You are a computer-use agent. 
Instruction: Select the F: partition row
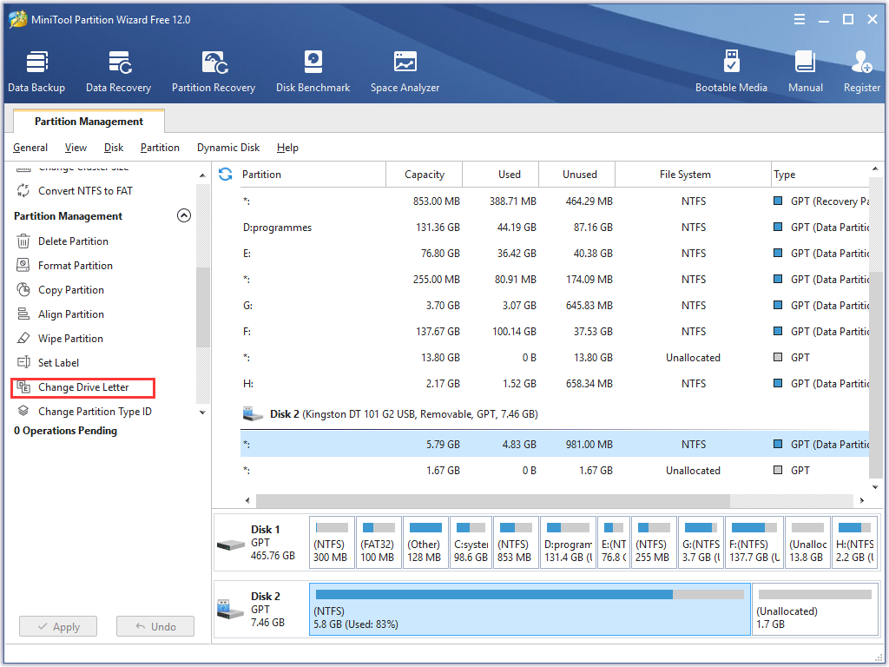(555, 332)
